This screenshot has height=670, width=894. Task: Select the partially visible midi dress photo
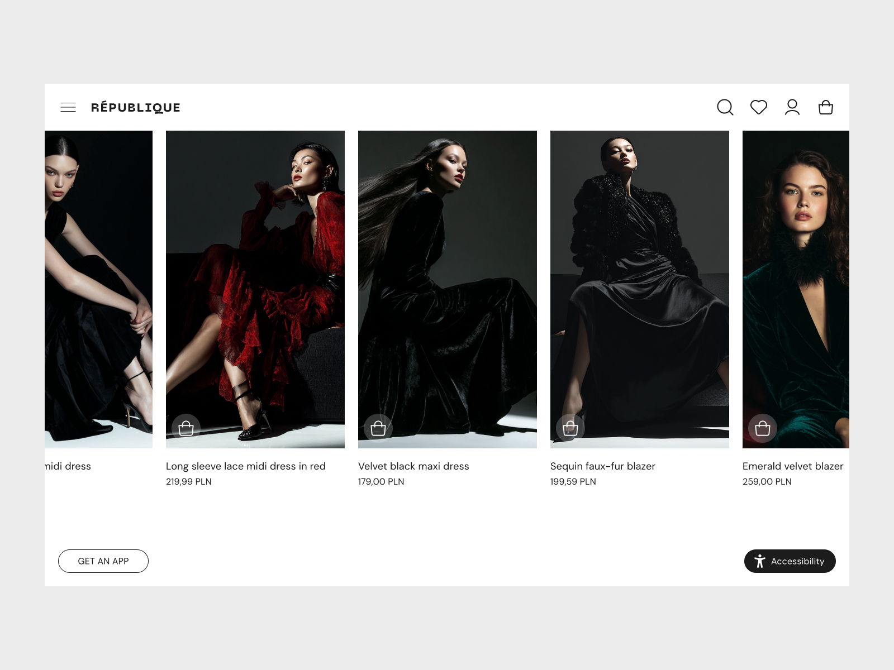coord(98,279)
